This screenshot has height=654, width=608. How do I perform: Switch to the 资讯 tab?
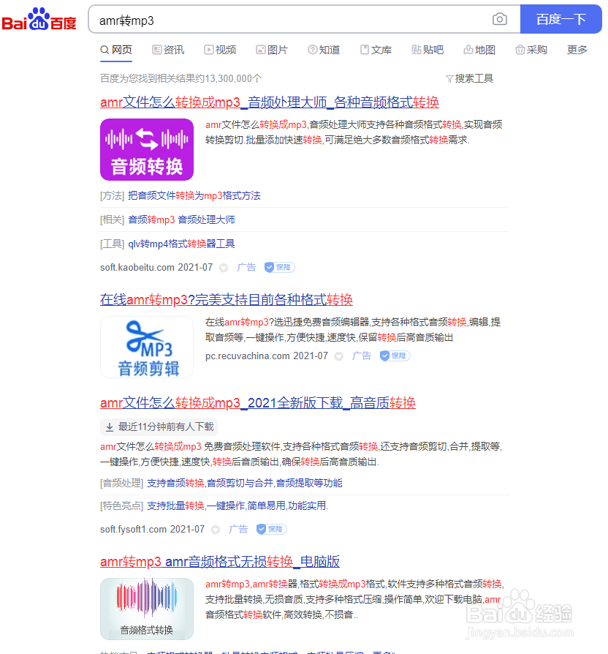(168, 50)
